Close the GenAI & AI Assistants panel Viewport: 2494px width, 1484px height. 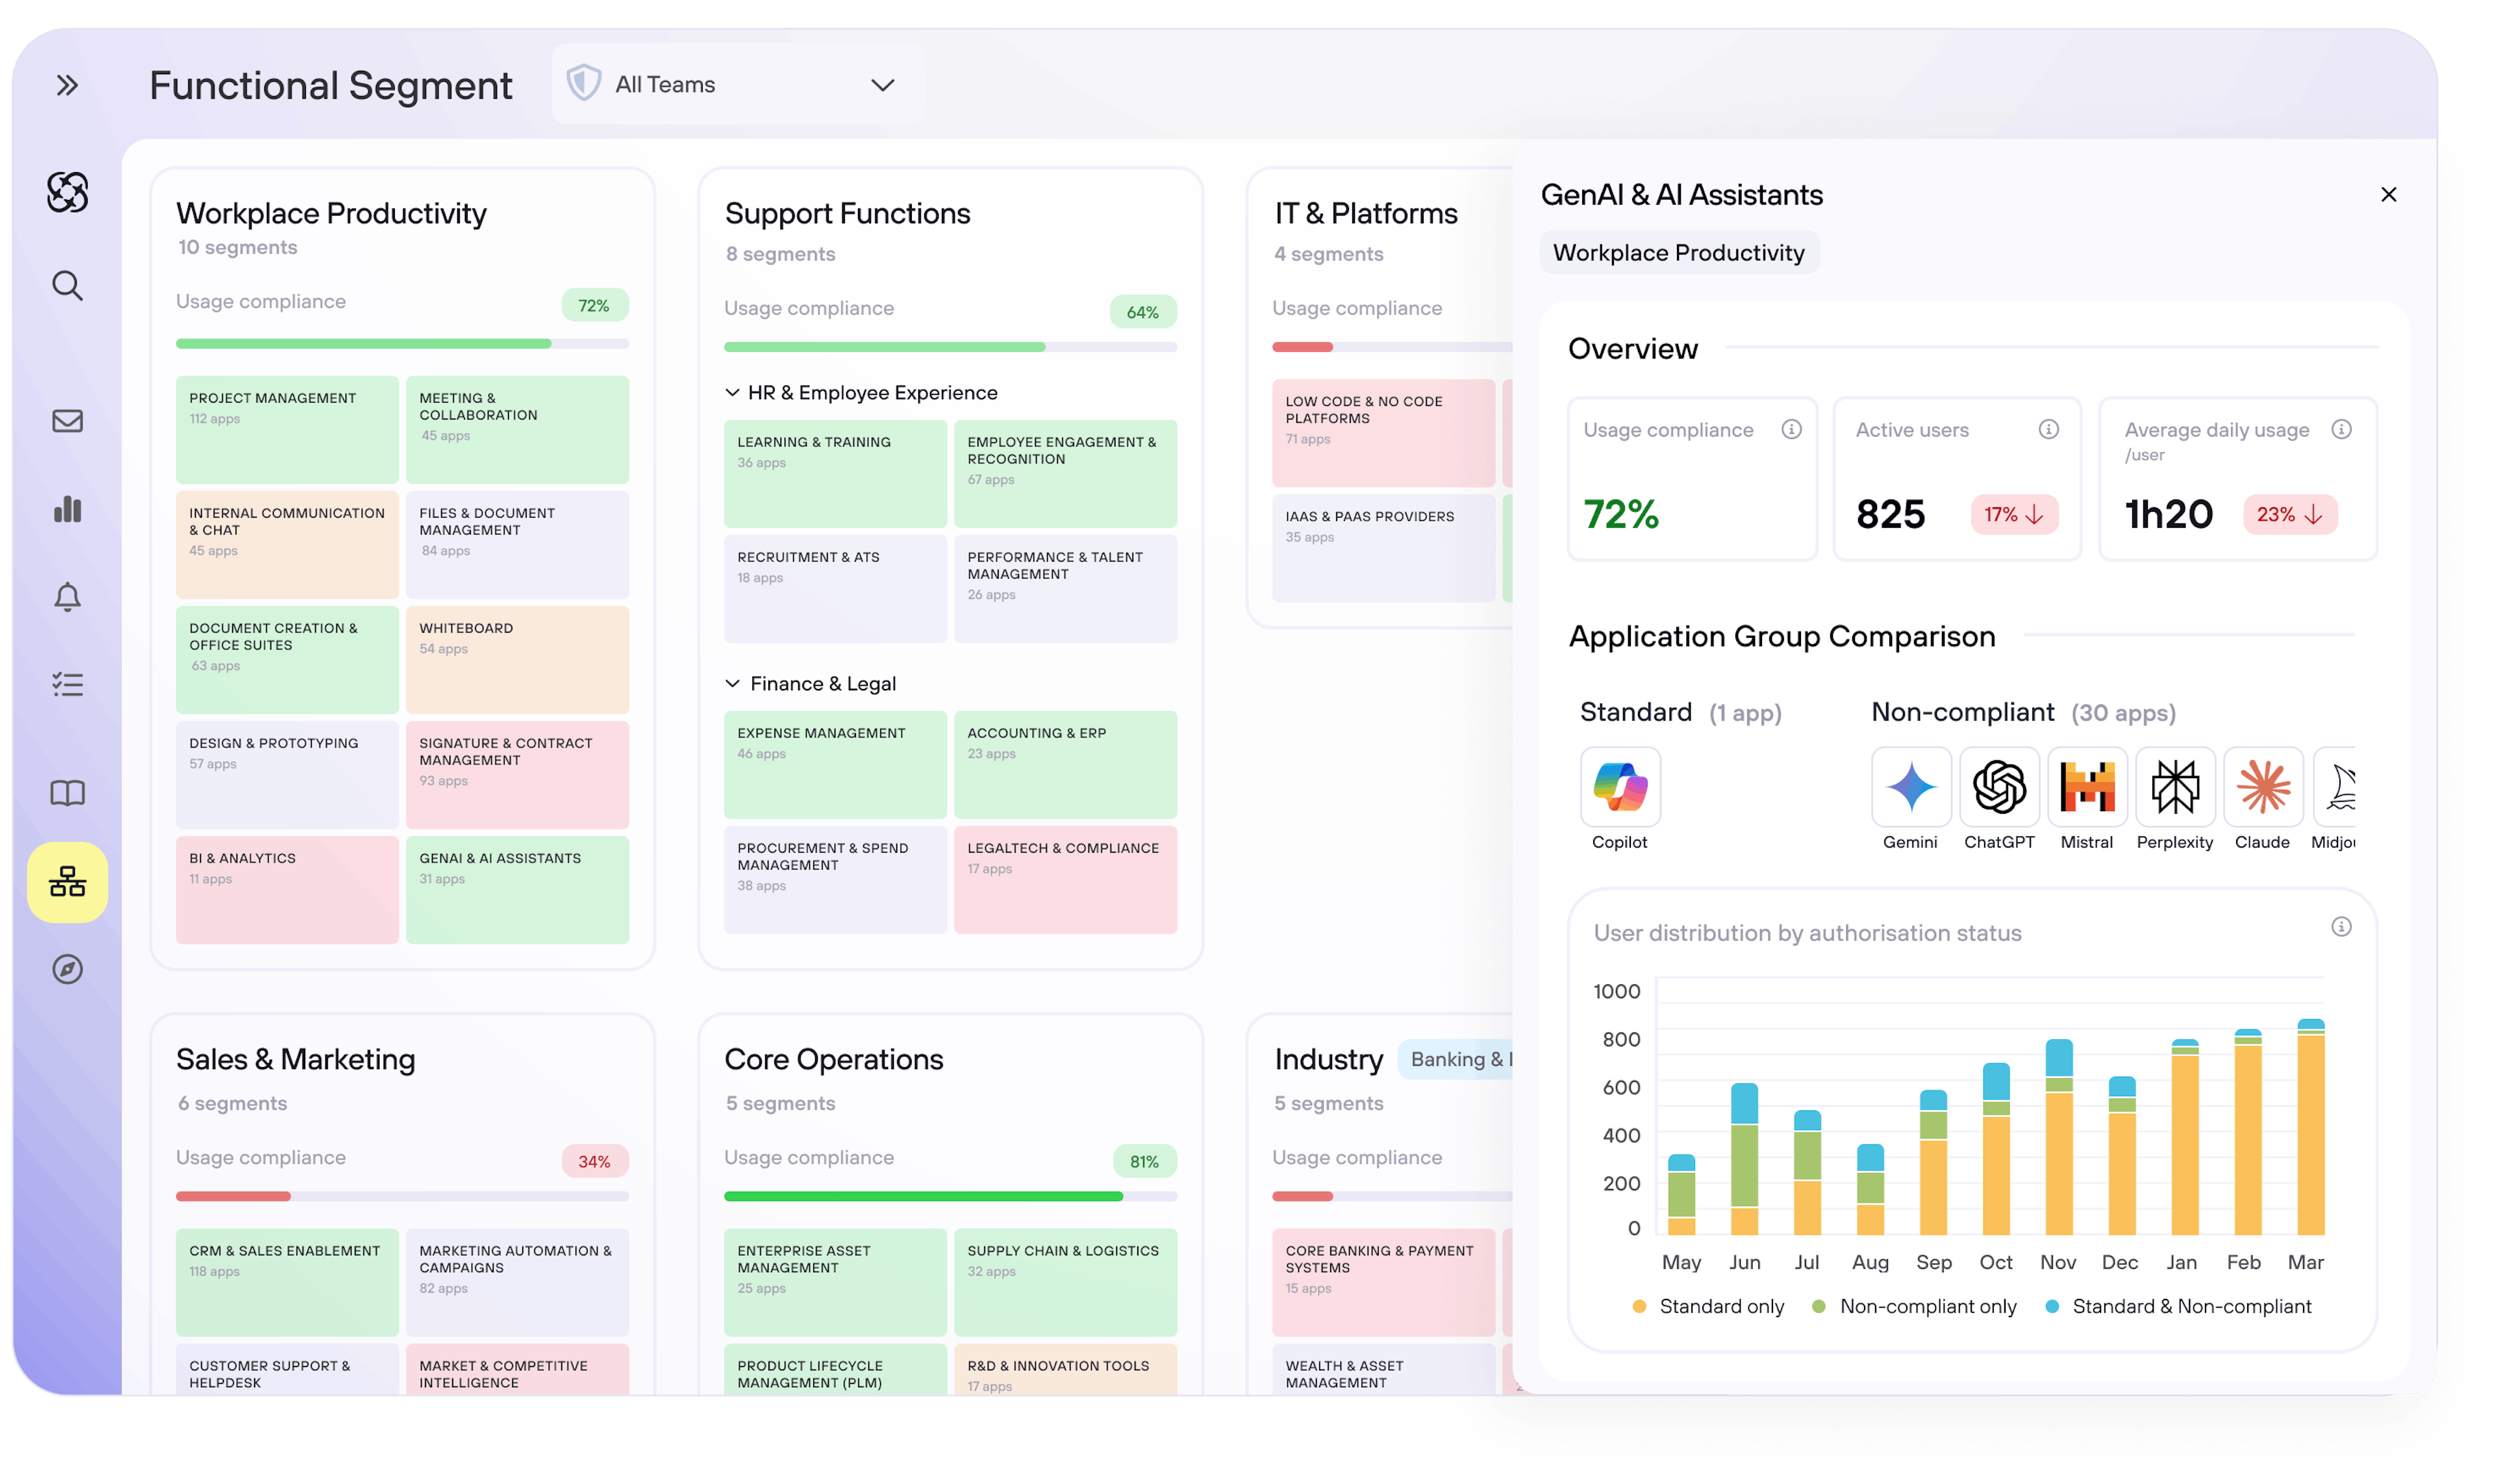[2388, 195]
